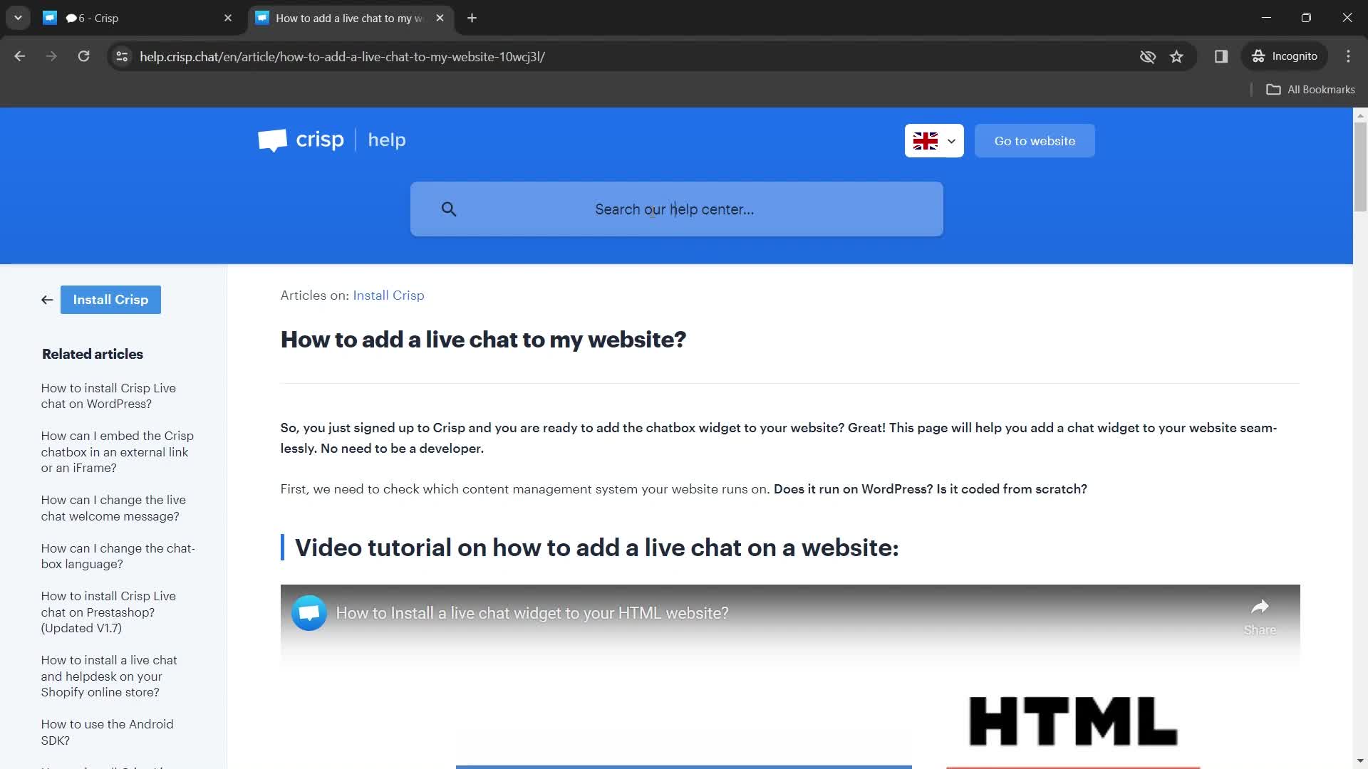This screenshot has height=769, width=1368.
Task: Click the new tab plus button
Action: tap(472, 18)
